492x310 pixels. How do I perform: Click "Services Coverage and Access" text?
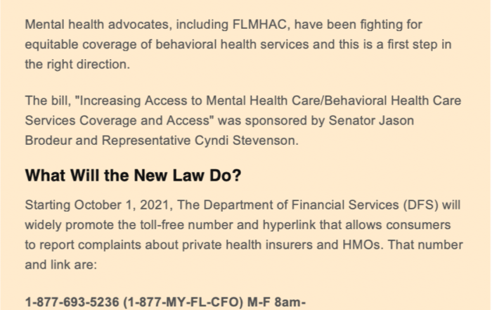117,120
